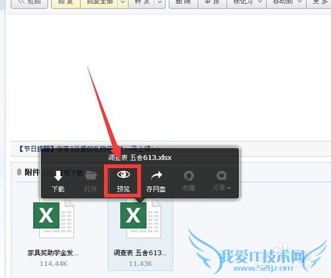
Task: Click the 11.43K file size text
Action: (x=140, y=263)
